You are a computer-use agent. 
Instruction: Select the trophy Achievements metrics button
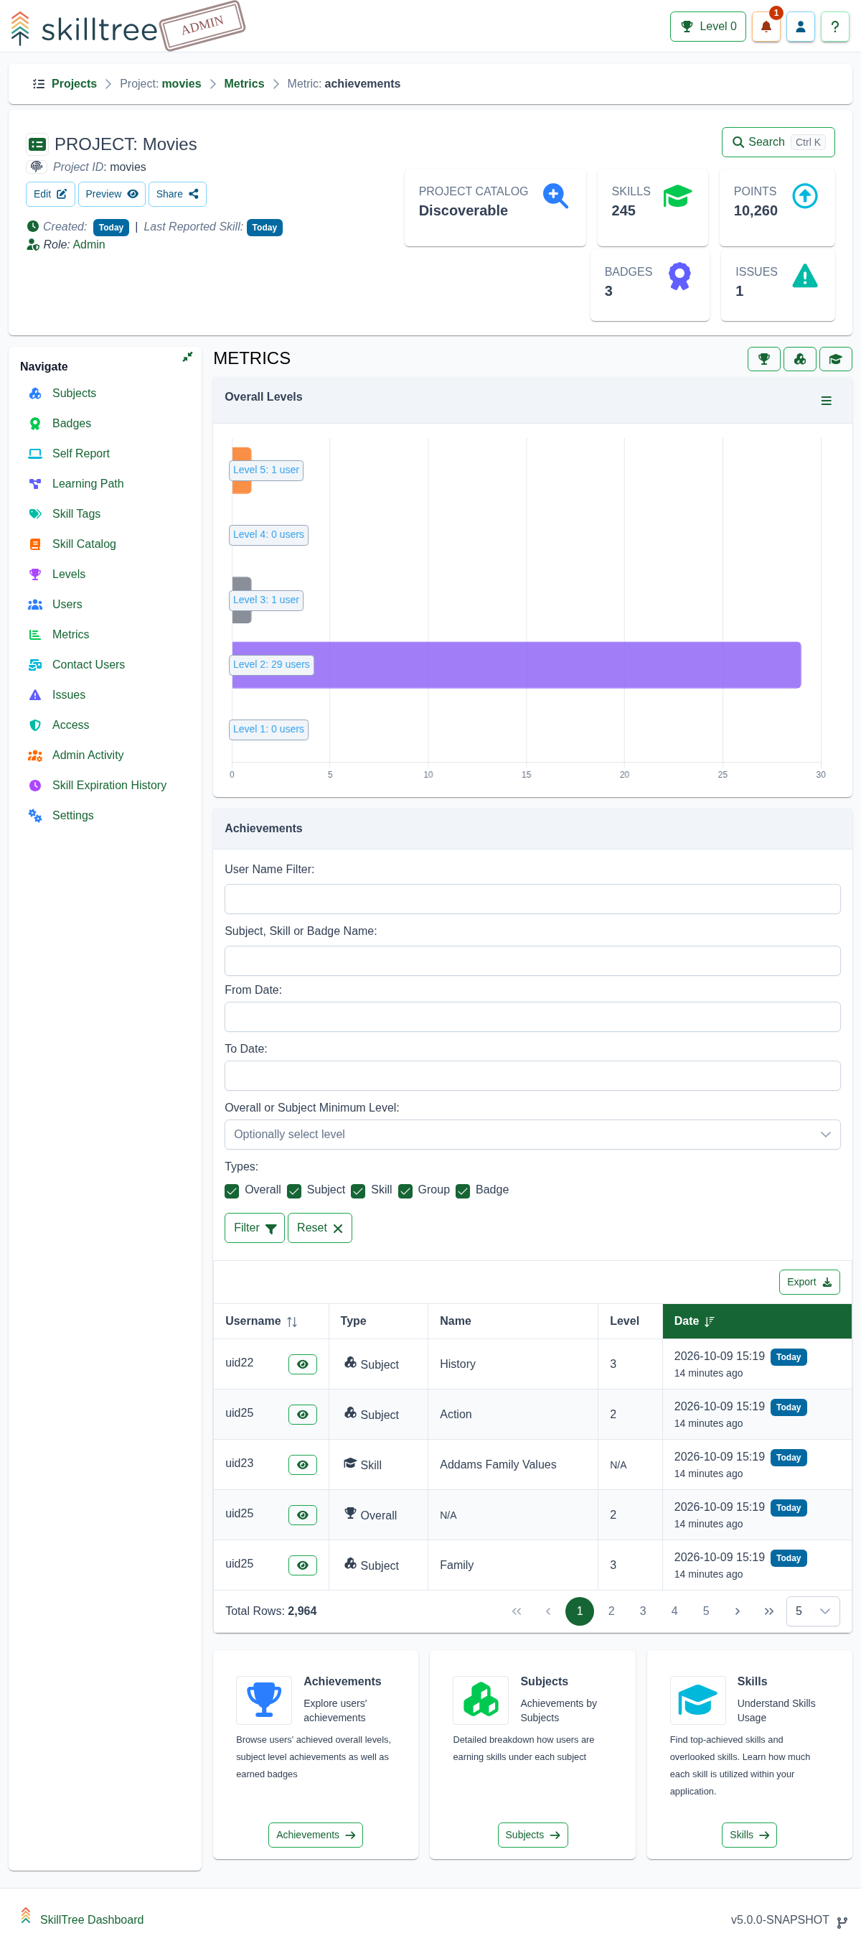click(x=763, y=359)
